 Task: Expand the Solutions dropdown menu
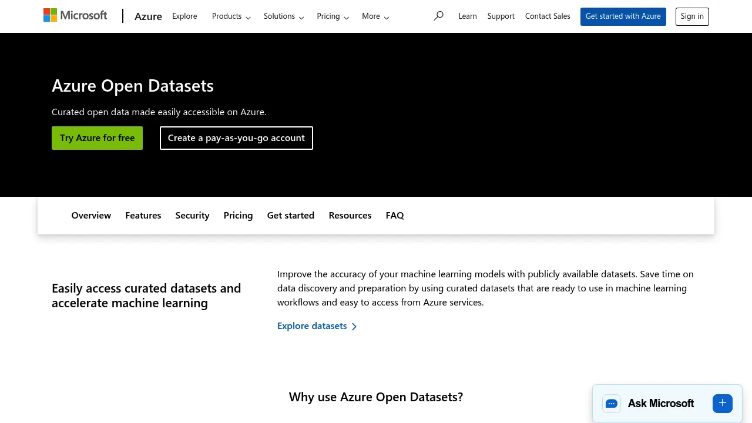[x=284, y=16]
